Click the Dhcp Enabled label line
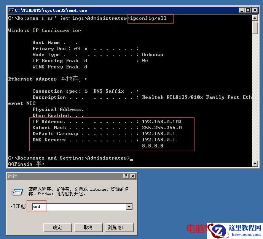 [x=58, y=116]
